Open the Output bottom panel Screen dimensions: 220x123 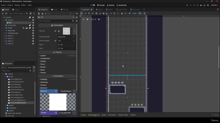click(x=83, y=115)
